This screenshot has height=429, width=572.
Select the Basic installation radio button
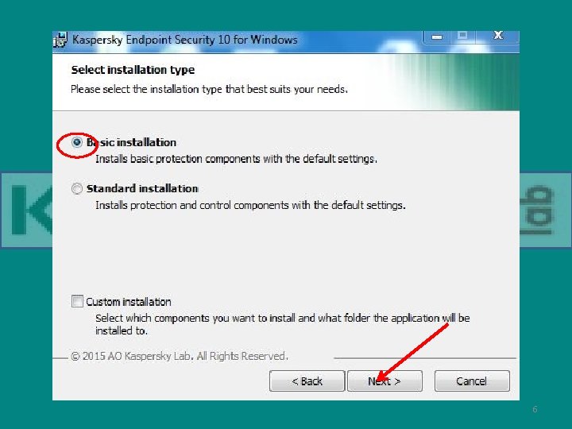77,142
